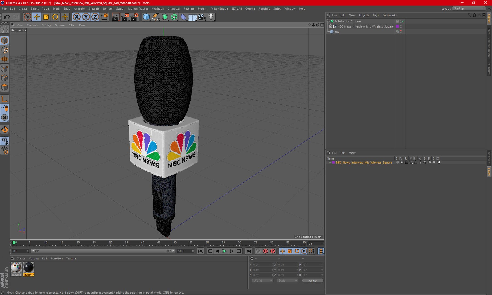Viewport: 492px width, 295px height.
Task: Open the Layout Startup dropdown
Action: 469,8
